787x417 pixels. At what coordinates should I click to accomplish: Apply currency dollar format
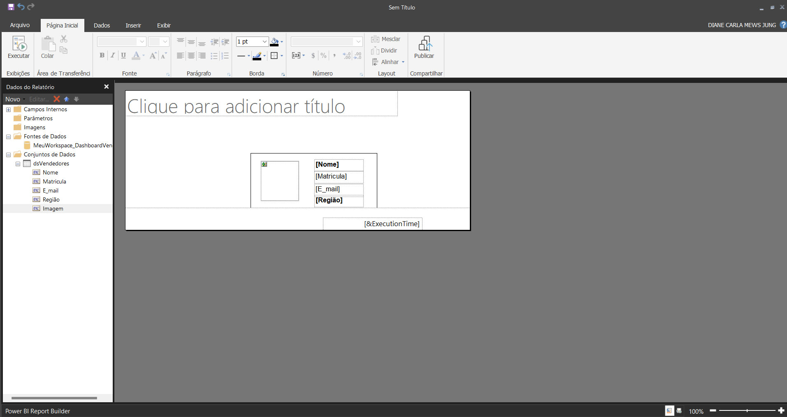click(313, 55)
